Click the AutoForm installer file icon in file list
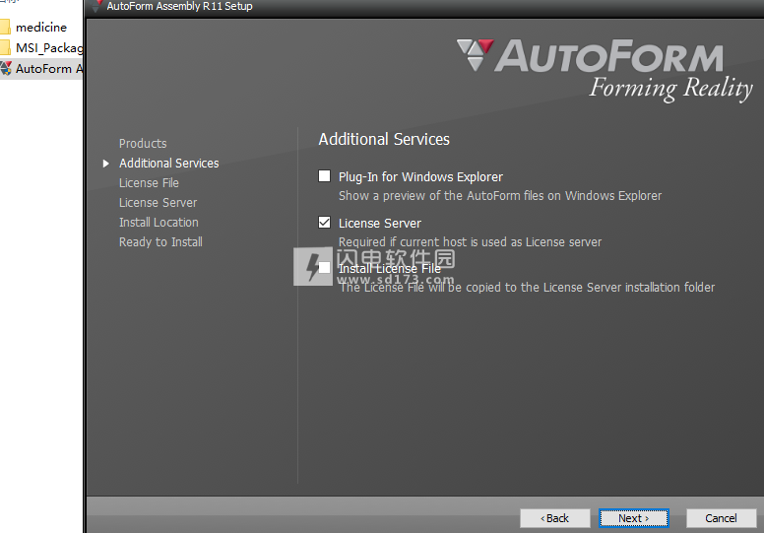This screenshot has width=764, height=533. coord(6,68)
